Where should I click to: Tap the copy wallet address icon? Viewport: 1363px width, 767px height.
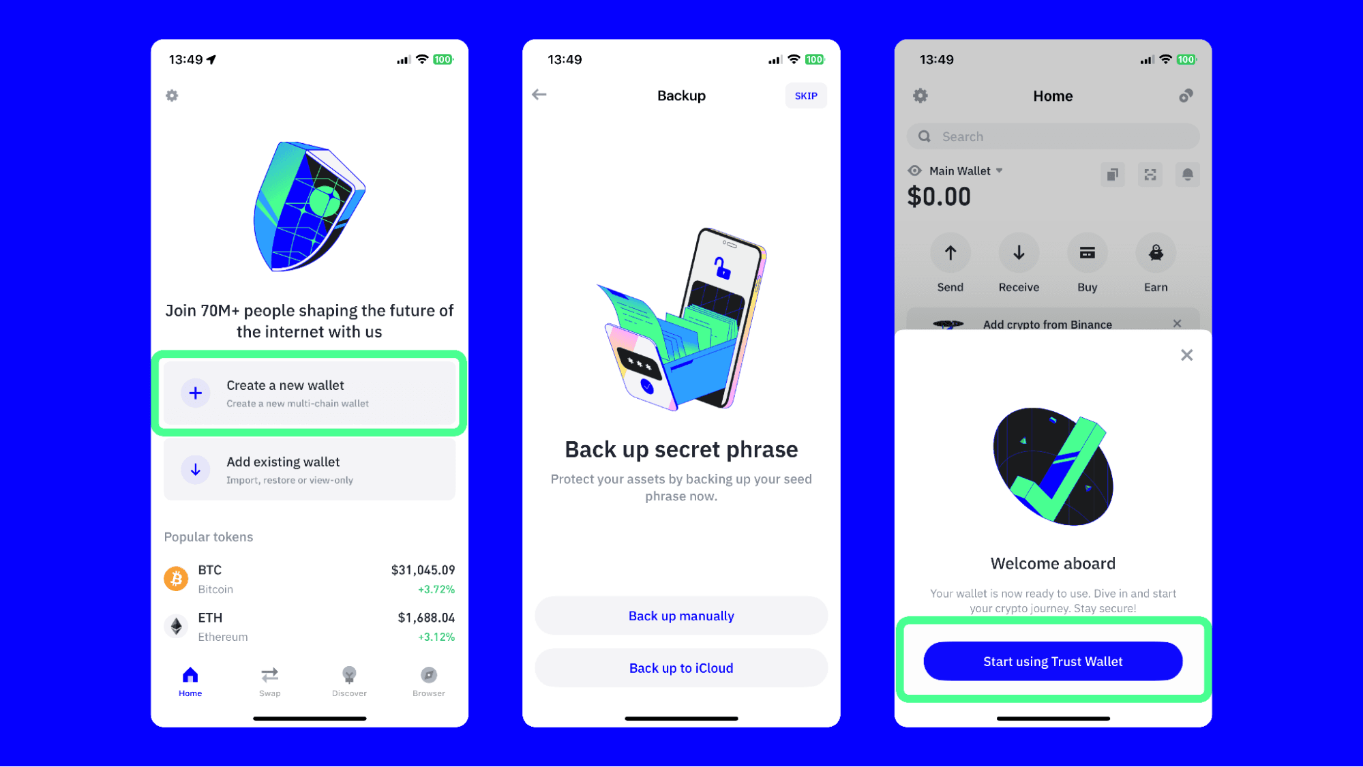[x=1113, y=174]
